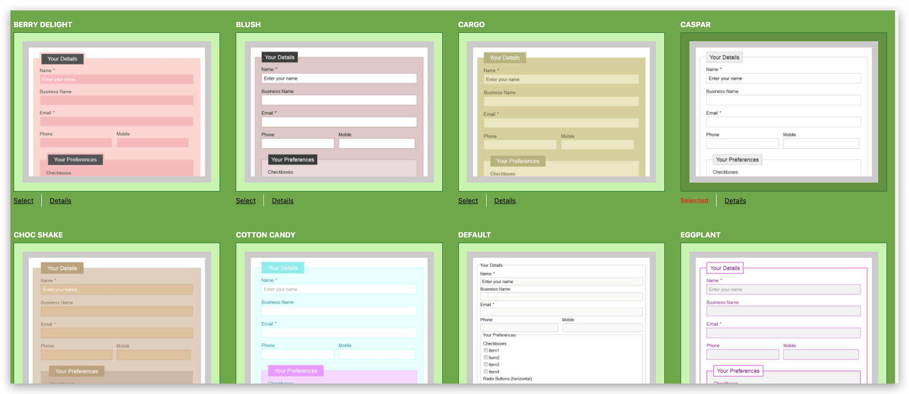The image size is (909, 394).
Task: Click the CASPAR heading
Action: click(x=695, y=25)
